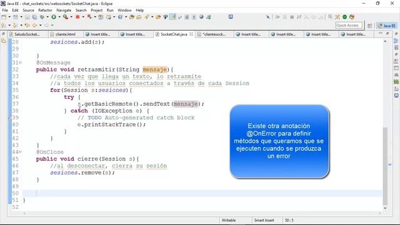This screenshot has height=225, width=400.
Task: Click the Open Type folder toolbar icon
Action: (x=132, y=17)
